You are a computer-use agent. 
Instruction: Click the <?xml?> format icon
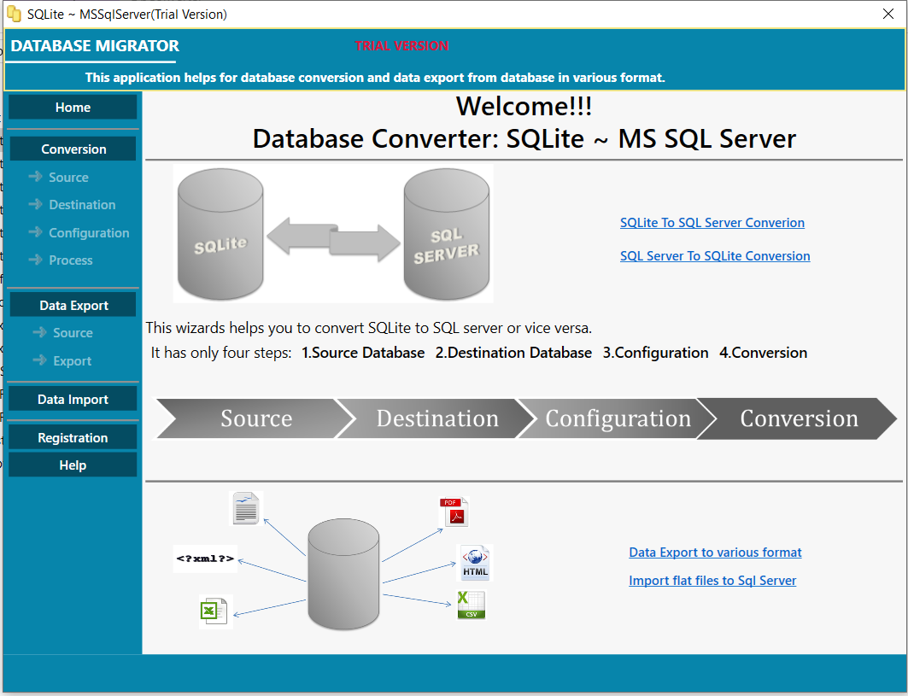pyautogui.click(x=205, y=559)
